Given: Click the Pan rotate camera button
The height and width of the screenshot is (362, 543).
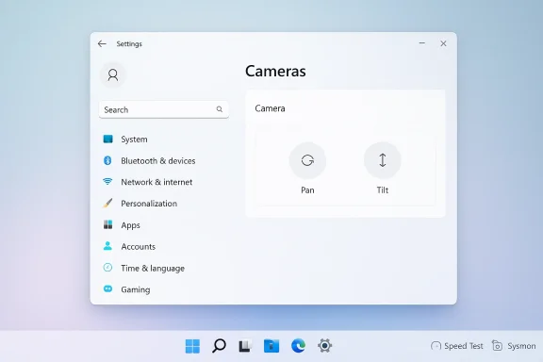Looking at the screenshot, I should pos(307,160).
